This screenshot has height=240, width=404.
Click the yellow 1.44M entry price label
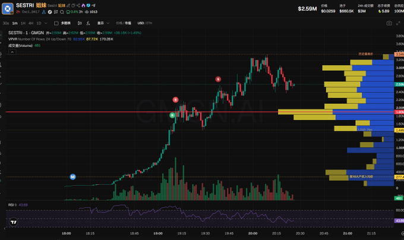pos(399,130)
